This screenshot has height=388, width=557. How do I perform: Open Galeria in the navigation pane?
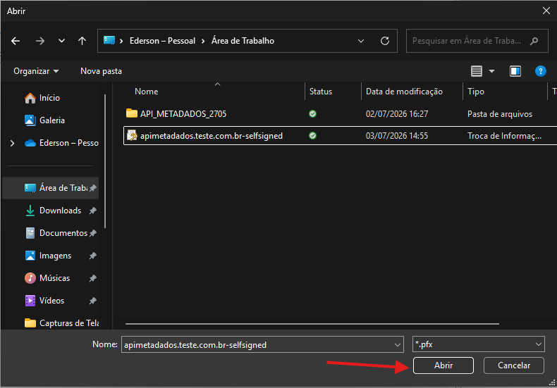click(x=52, y=120)
